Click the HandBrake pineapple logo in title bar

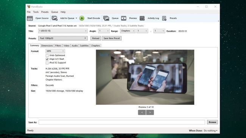tap(29, 6)
